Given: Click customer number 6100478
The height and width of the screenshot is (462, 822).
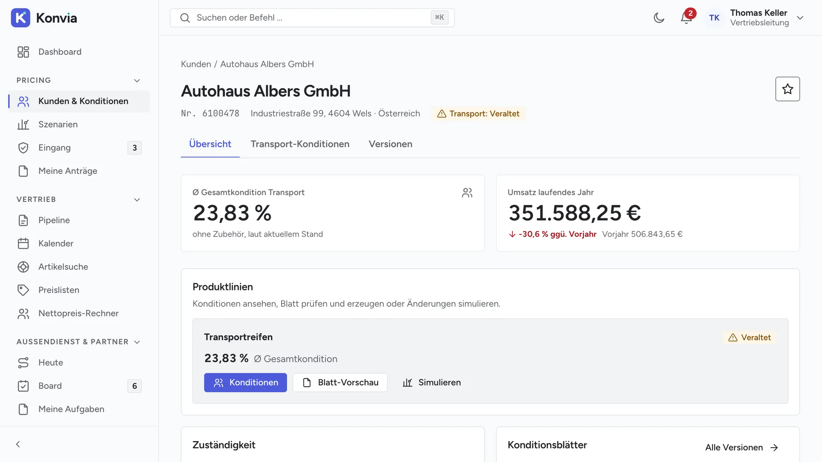Looking at the screenshot, I should click(220, 113).
